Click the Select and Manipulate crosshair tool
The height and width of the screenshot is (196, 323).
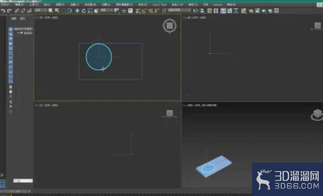[x=124, y=11]
